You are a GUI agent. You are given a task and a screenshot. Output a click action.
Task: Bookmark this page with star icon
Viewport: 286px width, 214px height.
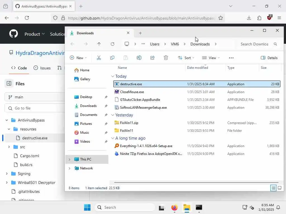coord(221,18)
